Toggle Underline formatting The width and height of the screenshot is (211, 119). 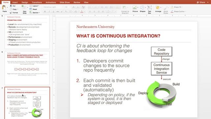click(53, 12)
